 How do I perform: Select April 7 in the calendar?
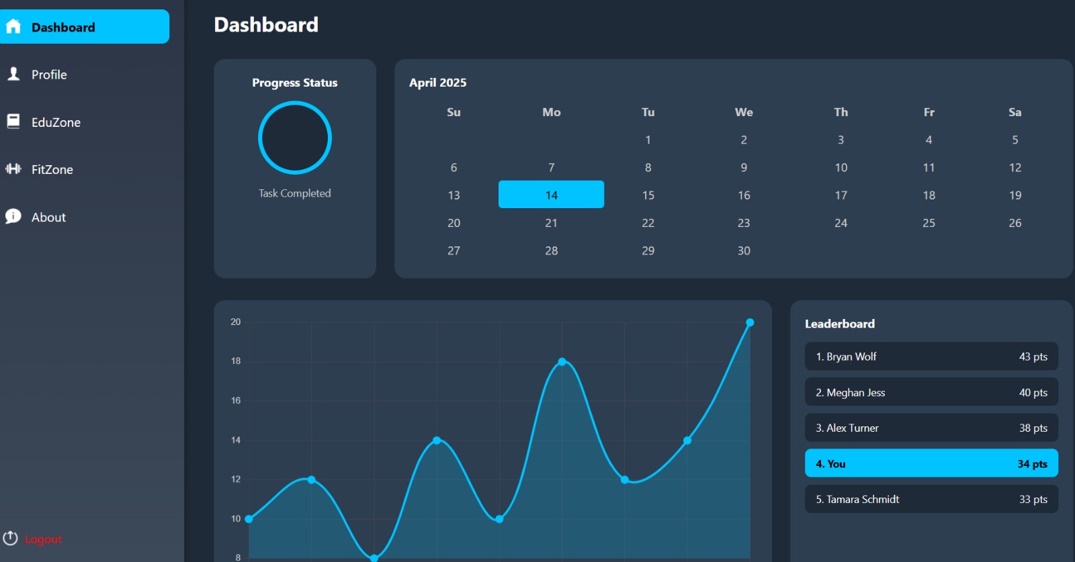551,167
